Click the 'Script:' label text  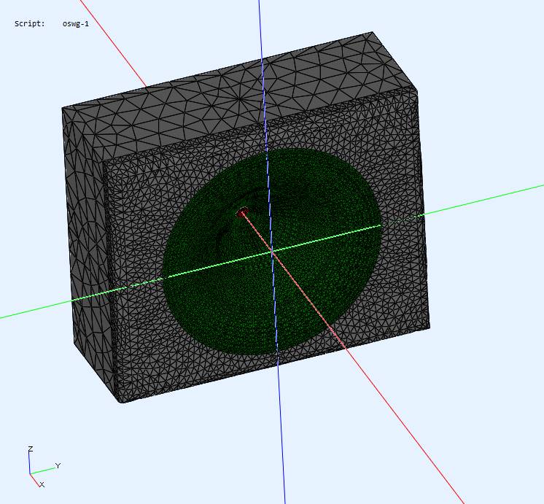point(29,23)
